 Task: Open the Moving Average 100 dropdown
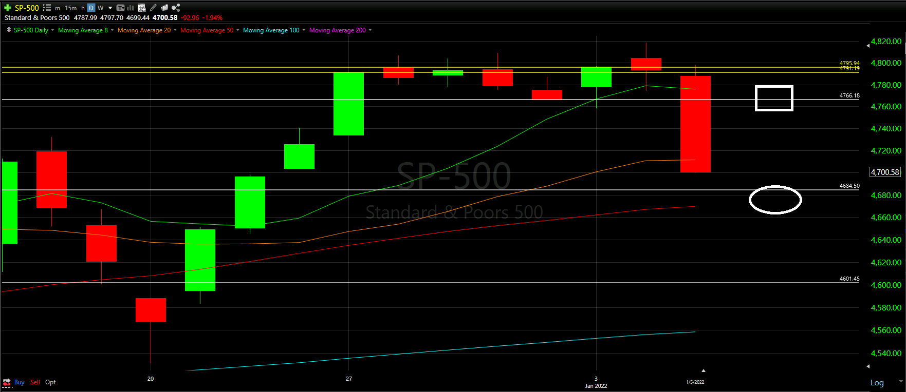[304, 30]
